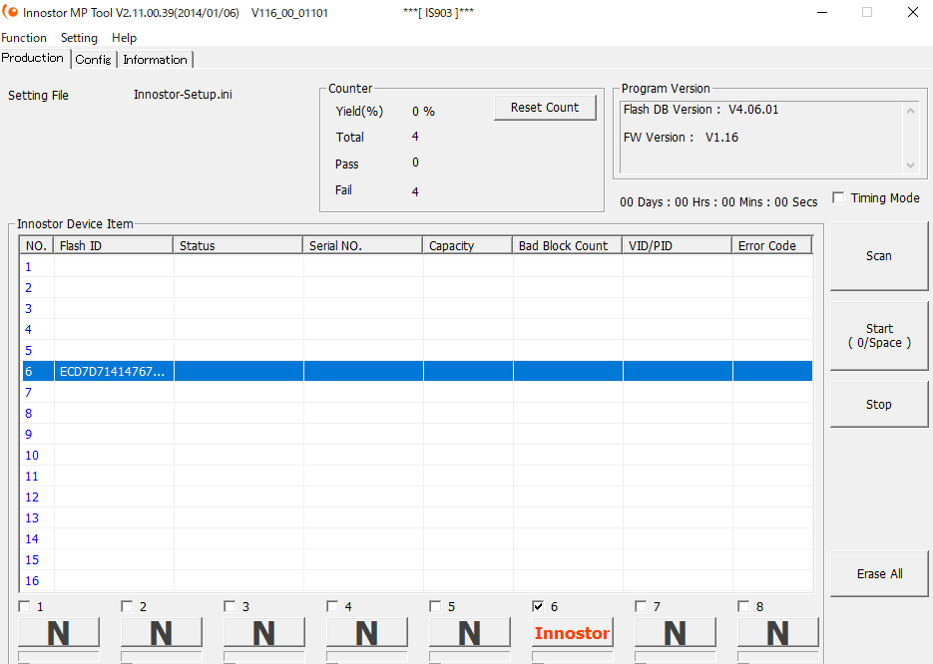The width and height of the screenshot is (933, 664).
Task: Check the port 2 checkbox
Action: click(127, 606)
